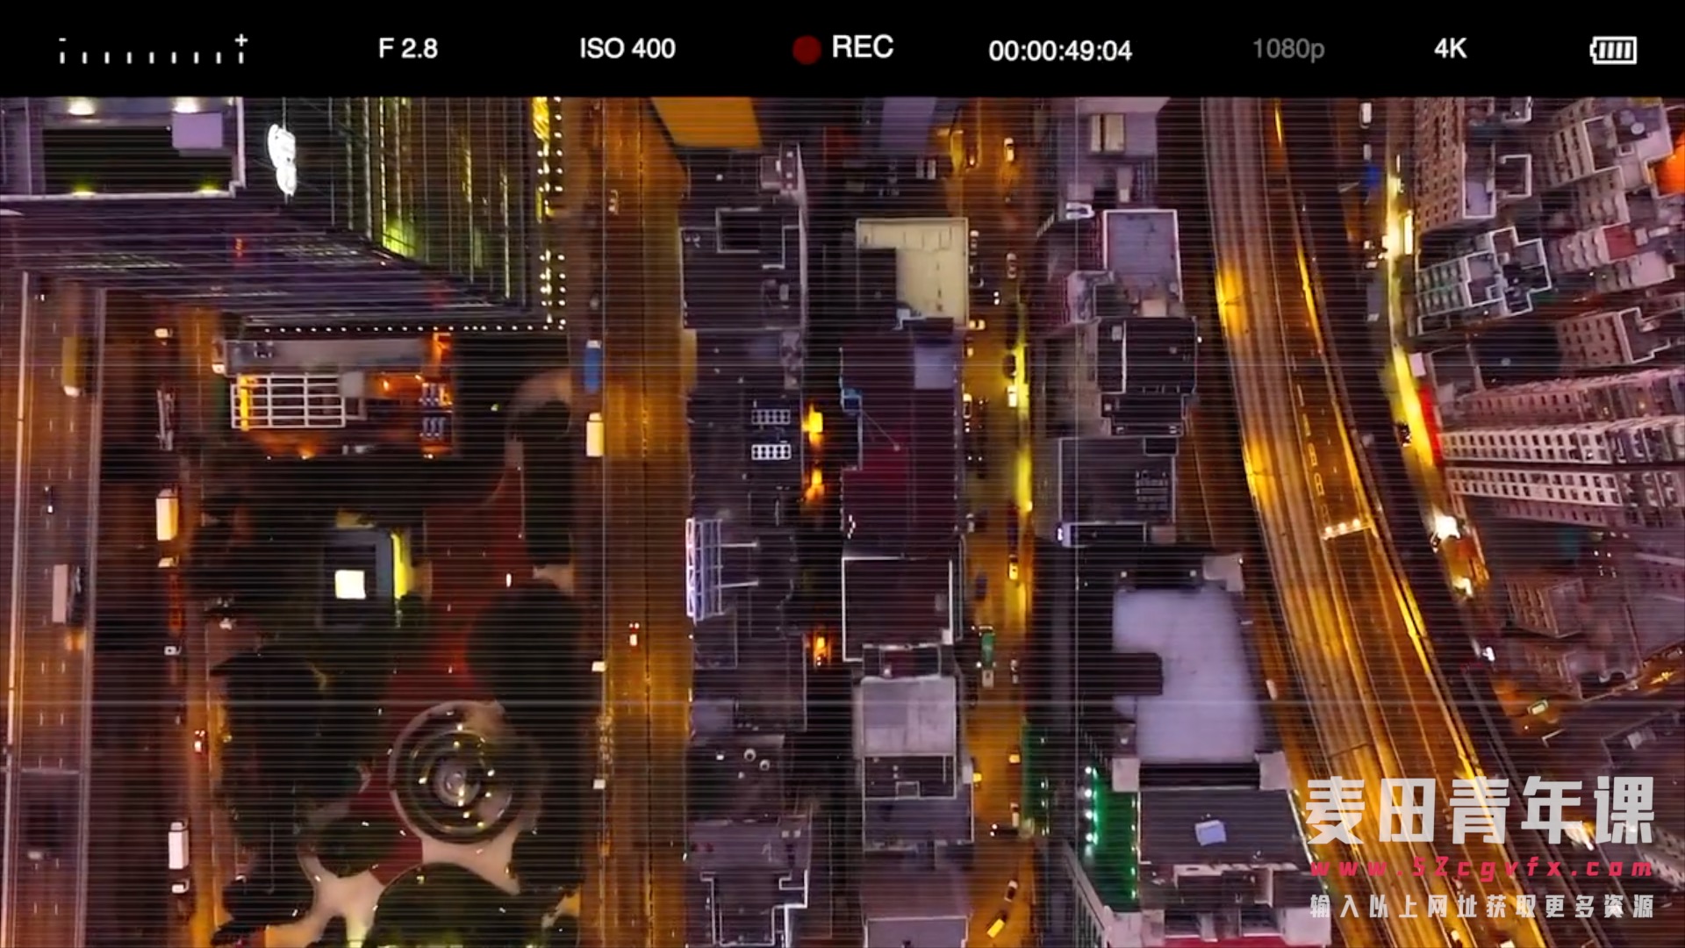Image resolution: width=1685 pixels, height=948 pixels.
Task: Click the red record dot indicator
Action: (x=806, y=50)
